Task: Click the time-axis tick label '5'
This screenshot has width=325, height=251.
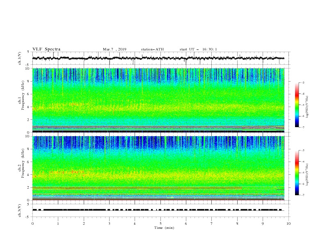Action: pyautogui.click(x=160, y=224)
